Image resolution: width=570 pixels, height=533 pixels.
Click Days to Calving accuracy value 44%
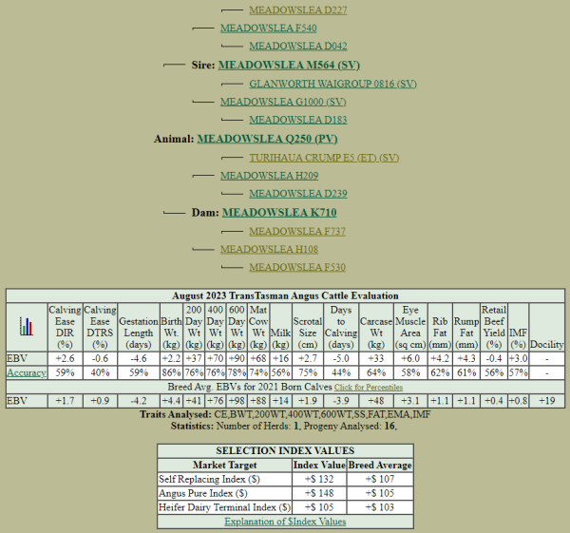tap(341, 372)
